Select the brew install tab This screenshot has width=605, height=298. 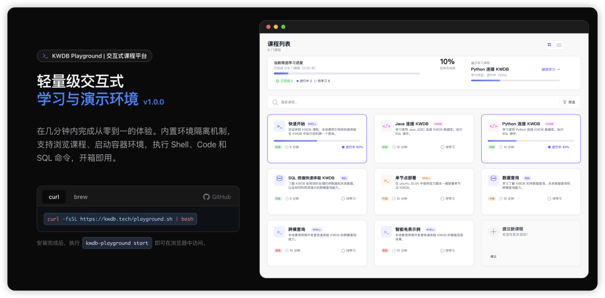81,197
